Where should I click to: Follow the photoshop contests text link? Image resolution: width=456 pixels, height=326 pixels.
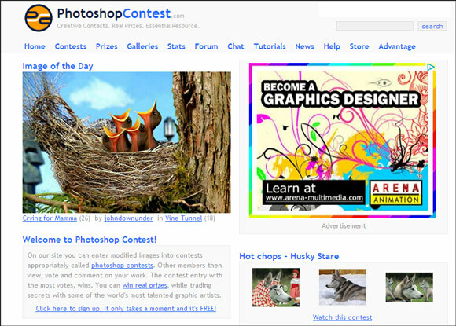coord(122,266)
